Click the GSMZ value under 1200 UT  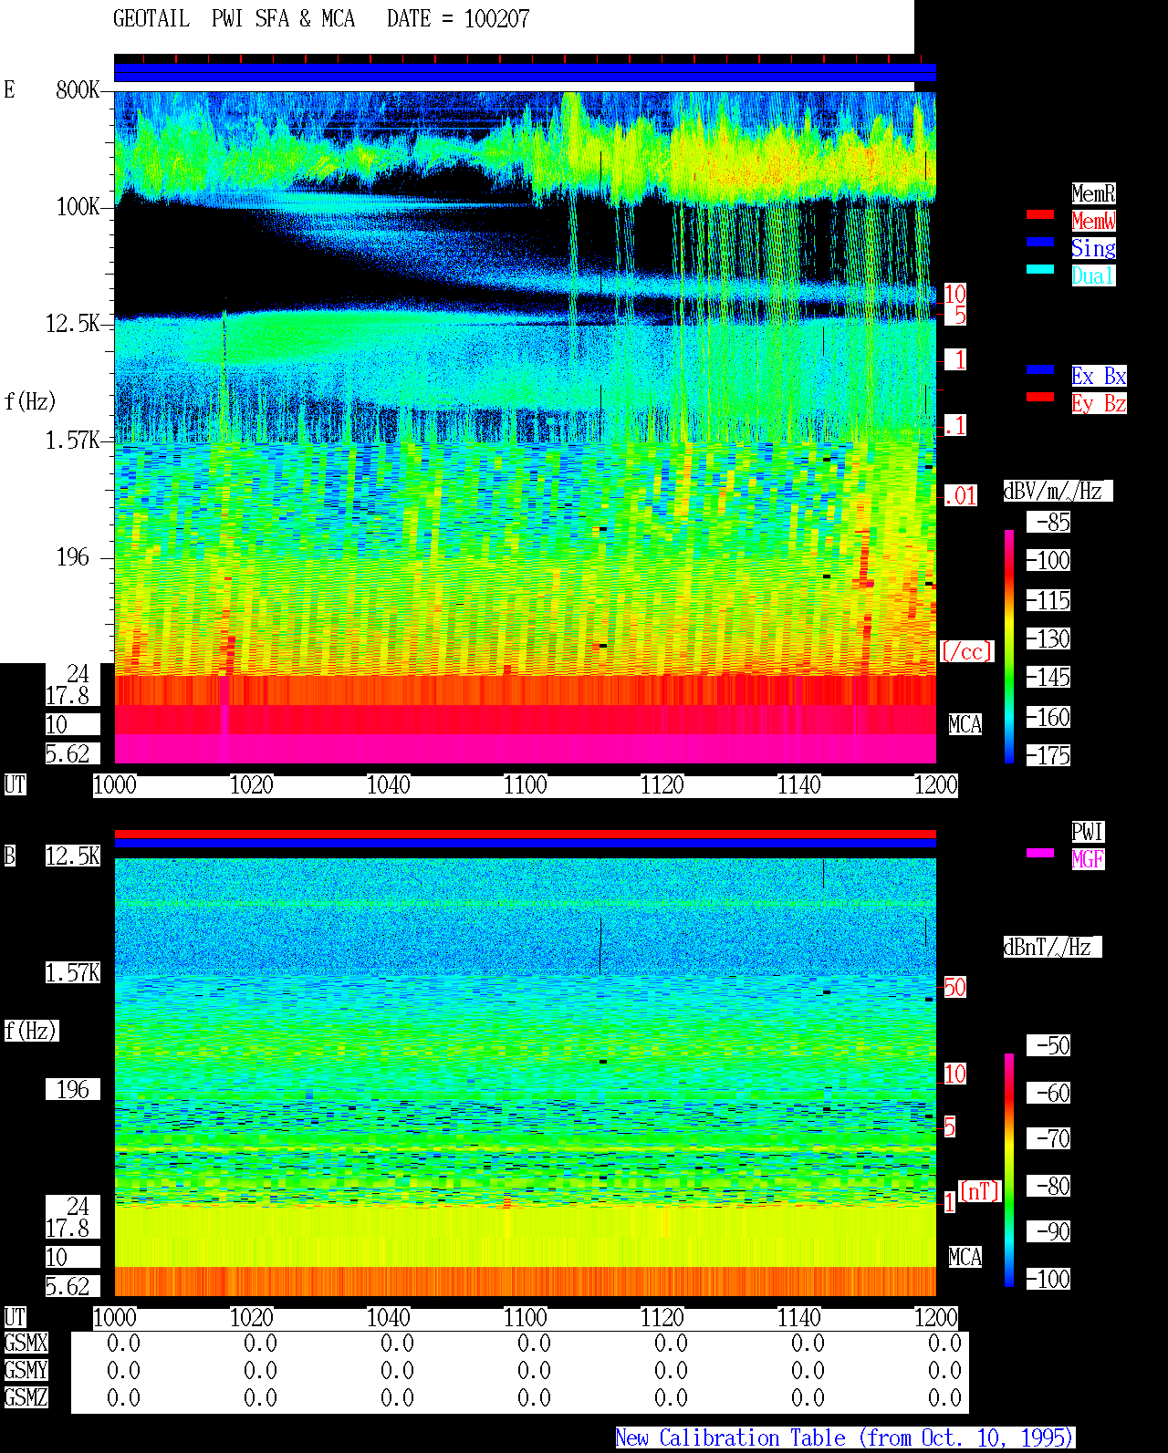tap(944, 1397)
